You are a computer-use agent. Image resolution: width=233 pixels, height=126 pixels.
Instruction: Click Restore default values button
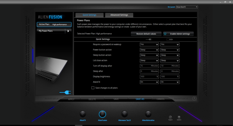pos(146,34)
